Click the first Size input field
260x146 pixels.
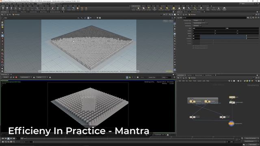pos(209,28)
